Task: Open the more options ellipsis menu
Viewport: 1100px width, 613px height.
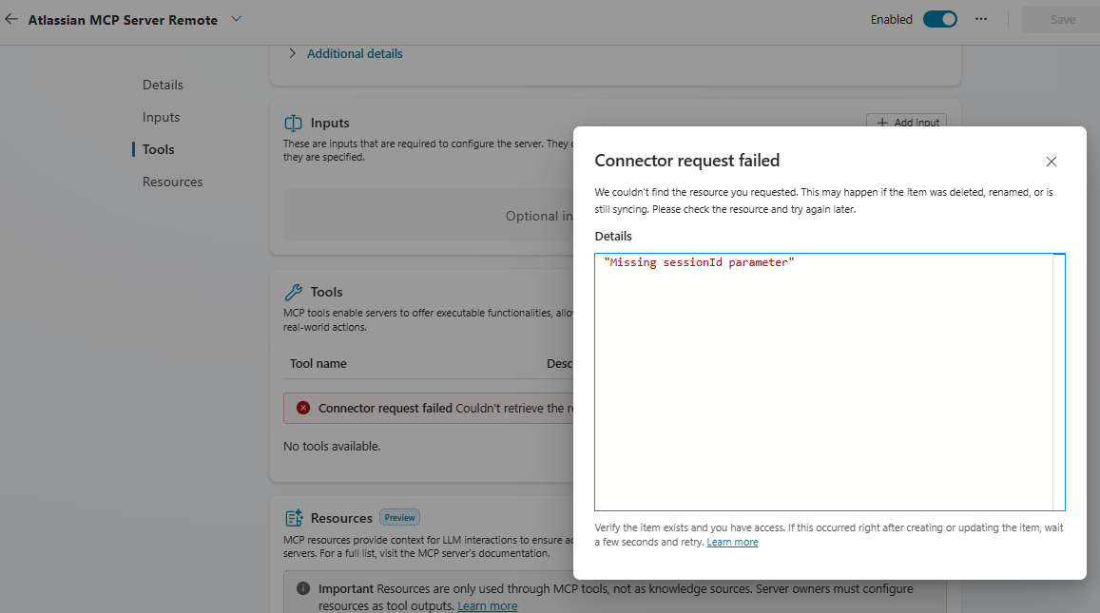Action: pyautogui.click(x=981, y=19)
